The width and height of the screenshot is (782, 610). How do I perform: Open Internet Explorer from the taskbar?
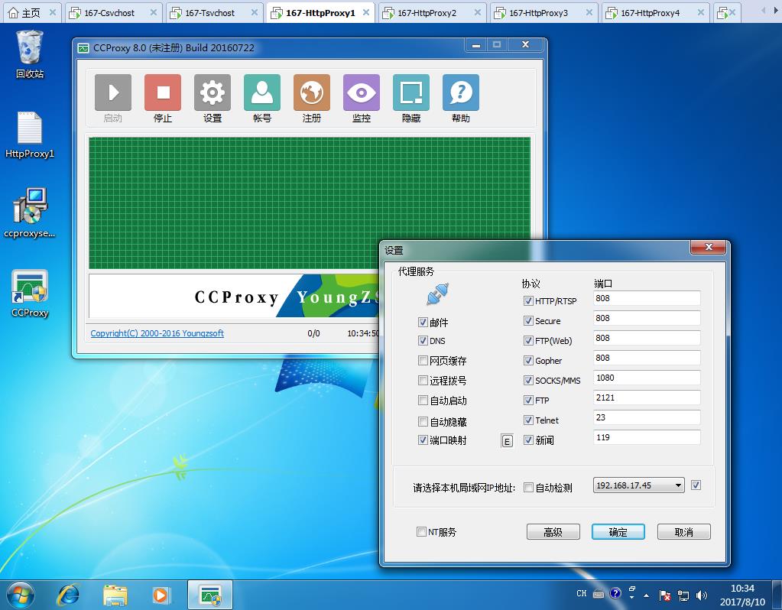coord(69,594)
